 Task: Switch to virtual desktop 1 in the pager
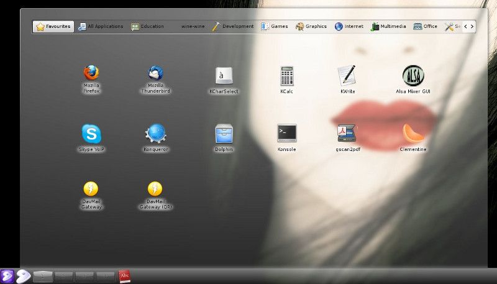[43, 277]
